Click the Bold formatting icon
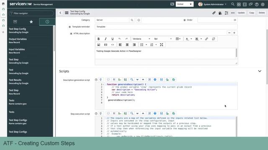The image size is (268, 150). [x=99, y=39]
